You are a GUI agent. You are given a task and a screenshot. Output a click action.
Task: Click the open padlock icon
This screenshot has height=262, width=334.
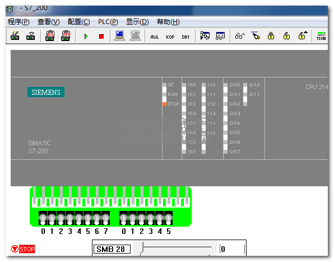286,36
